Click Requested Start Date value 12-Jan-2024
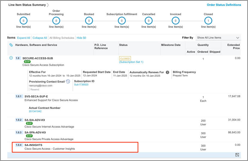The height and width of the screenshot is (161, 248). (90, 76)
